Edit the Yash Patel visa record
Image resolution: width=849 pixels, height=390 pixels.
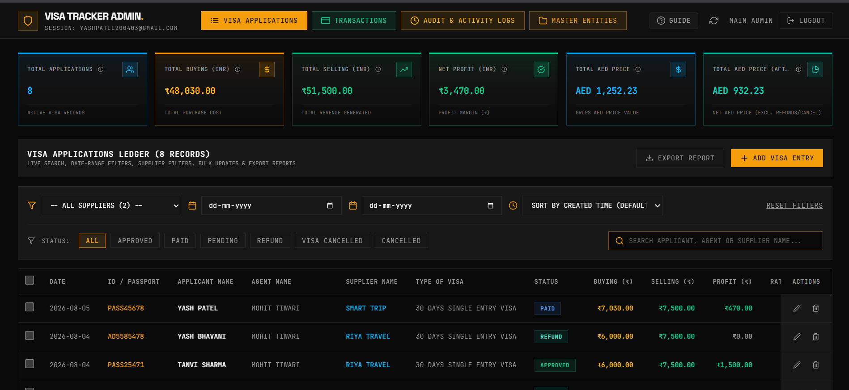pyautogui.click(x=797, y=308)
